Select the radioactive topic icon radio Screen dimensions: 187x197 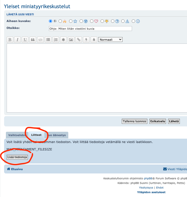pos(81,21)
